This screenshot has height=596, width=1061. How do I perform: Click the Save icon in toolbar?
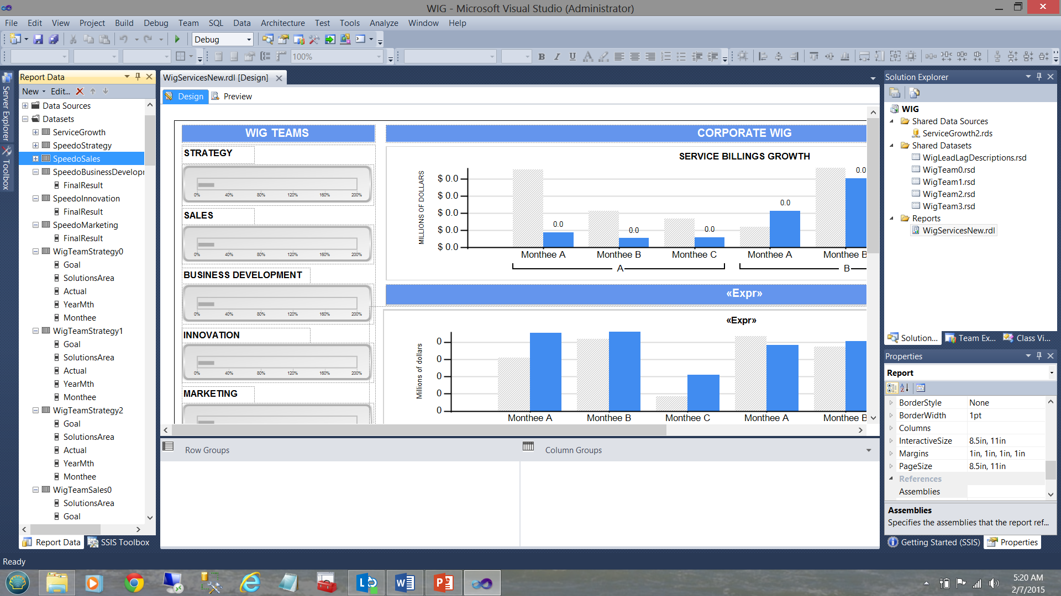point(38,39)
